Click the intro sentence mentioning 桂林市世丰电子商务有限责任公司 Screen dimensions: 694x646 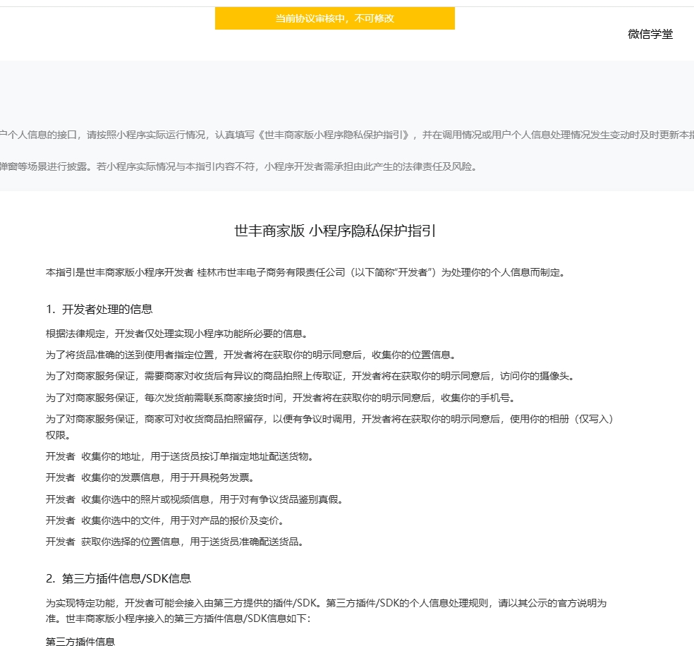(306, 272)
